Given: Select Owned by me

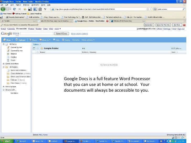Looking at the screenshot, I should pyautogui.click(x=16, y=47).
